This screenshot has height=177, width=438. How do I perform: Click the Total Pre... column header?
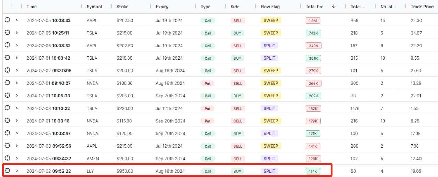(x=316, y=7)
